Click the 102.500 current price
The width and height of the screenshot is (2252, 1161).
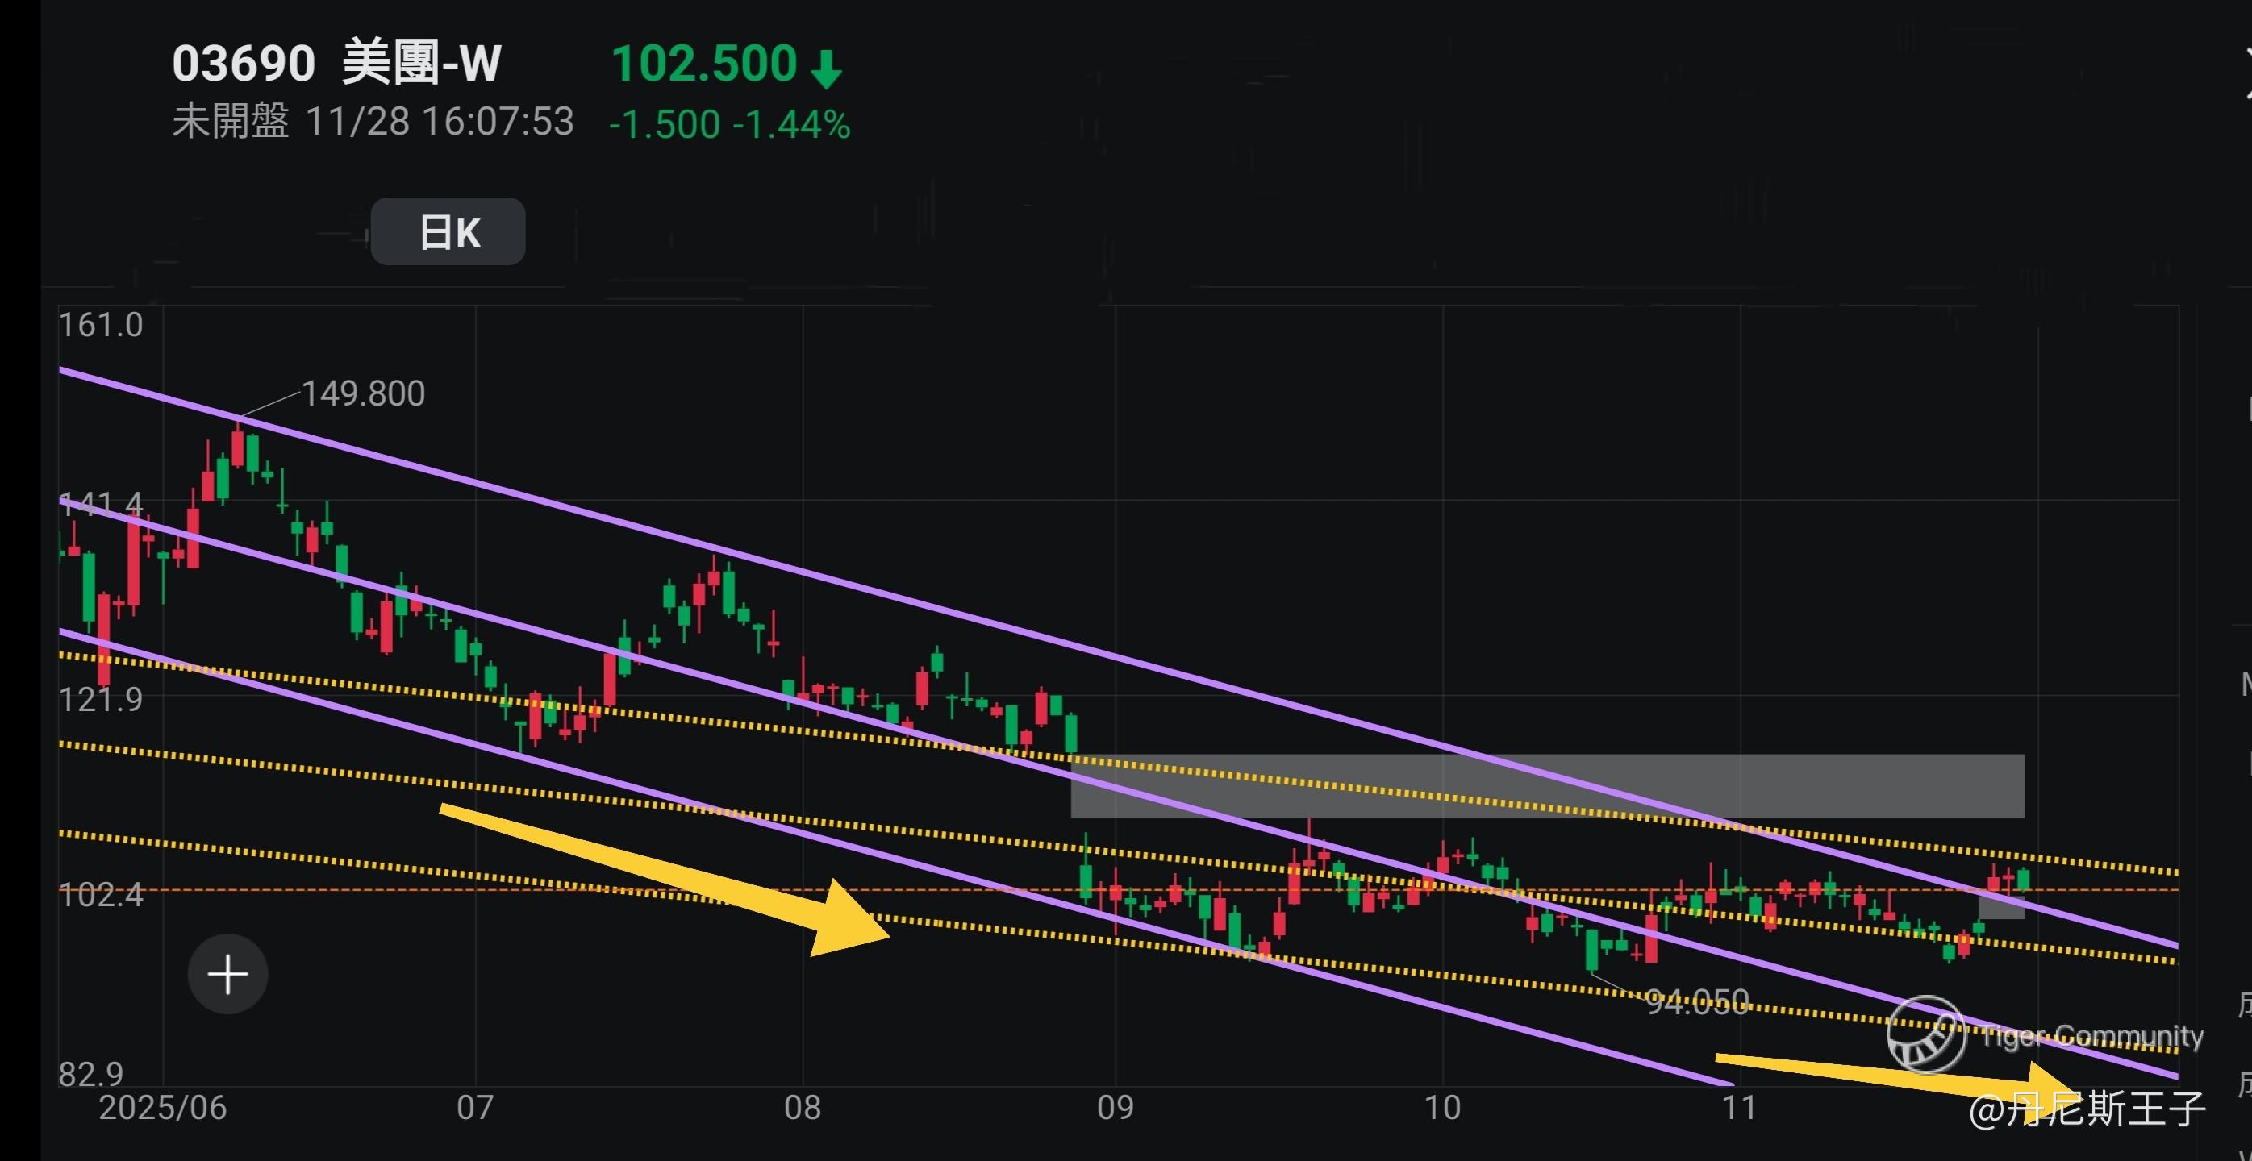703,64
